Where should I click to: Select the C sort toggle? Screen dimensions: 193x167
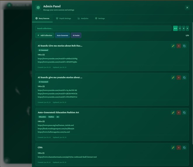(180, 28)
